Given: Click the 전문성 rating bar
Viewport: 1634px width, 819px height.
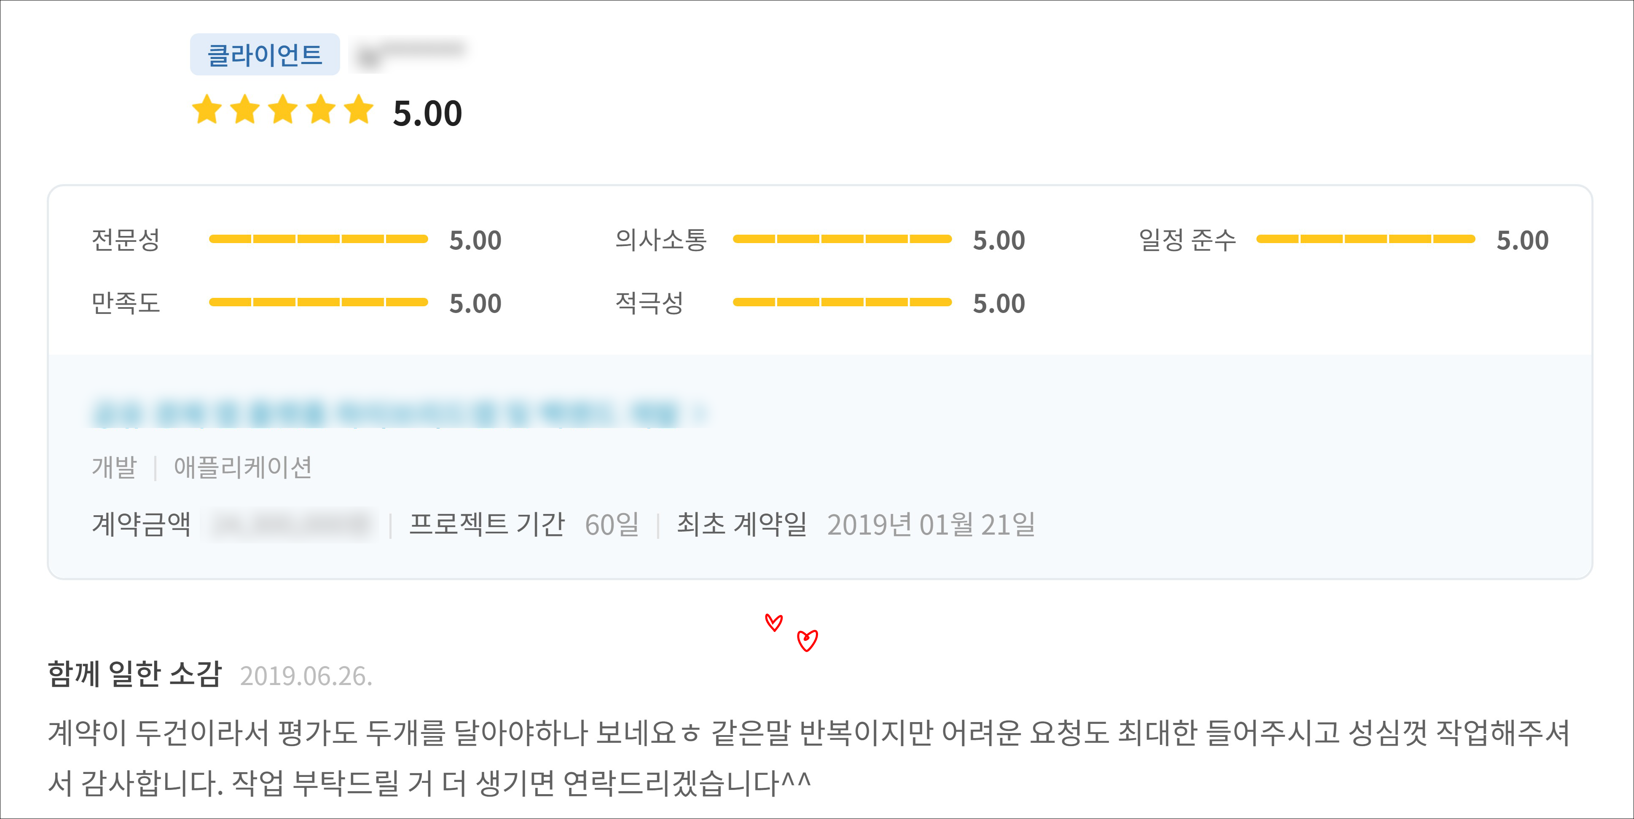Looking at the screenshot, I should [x=318, y=239].
